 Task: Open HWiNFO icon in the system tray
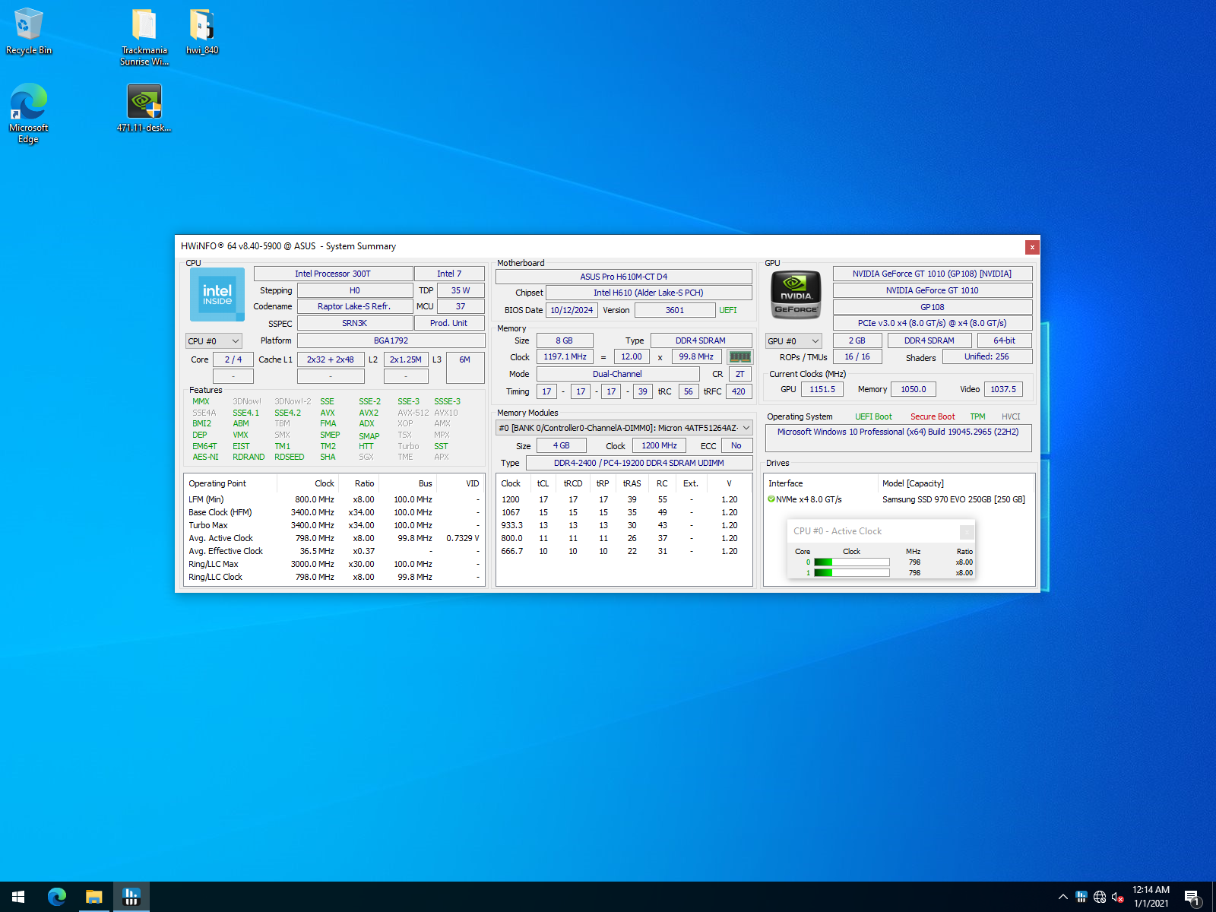[1081, 897]
